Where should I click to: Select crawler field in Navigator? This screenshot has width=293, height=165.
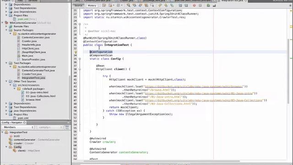(x=18, y=143)
